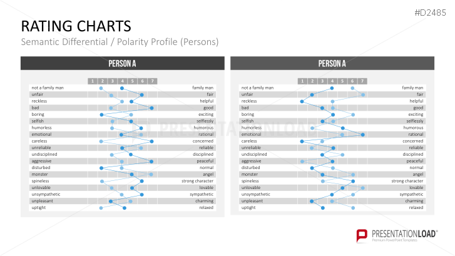Click the red PresentationLoad logo icon
Screen dimensions: 455x256
362,236
